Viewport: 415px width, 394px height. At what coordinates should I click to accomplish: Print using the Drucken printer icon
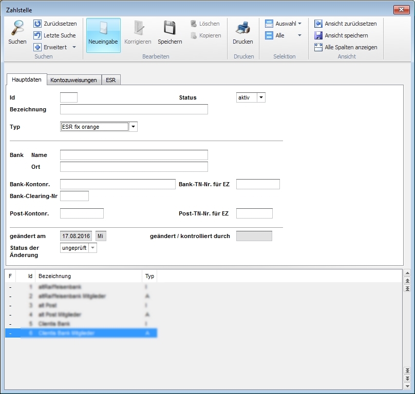[x=243, y=28]
